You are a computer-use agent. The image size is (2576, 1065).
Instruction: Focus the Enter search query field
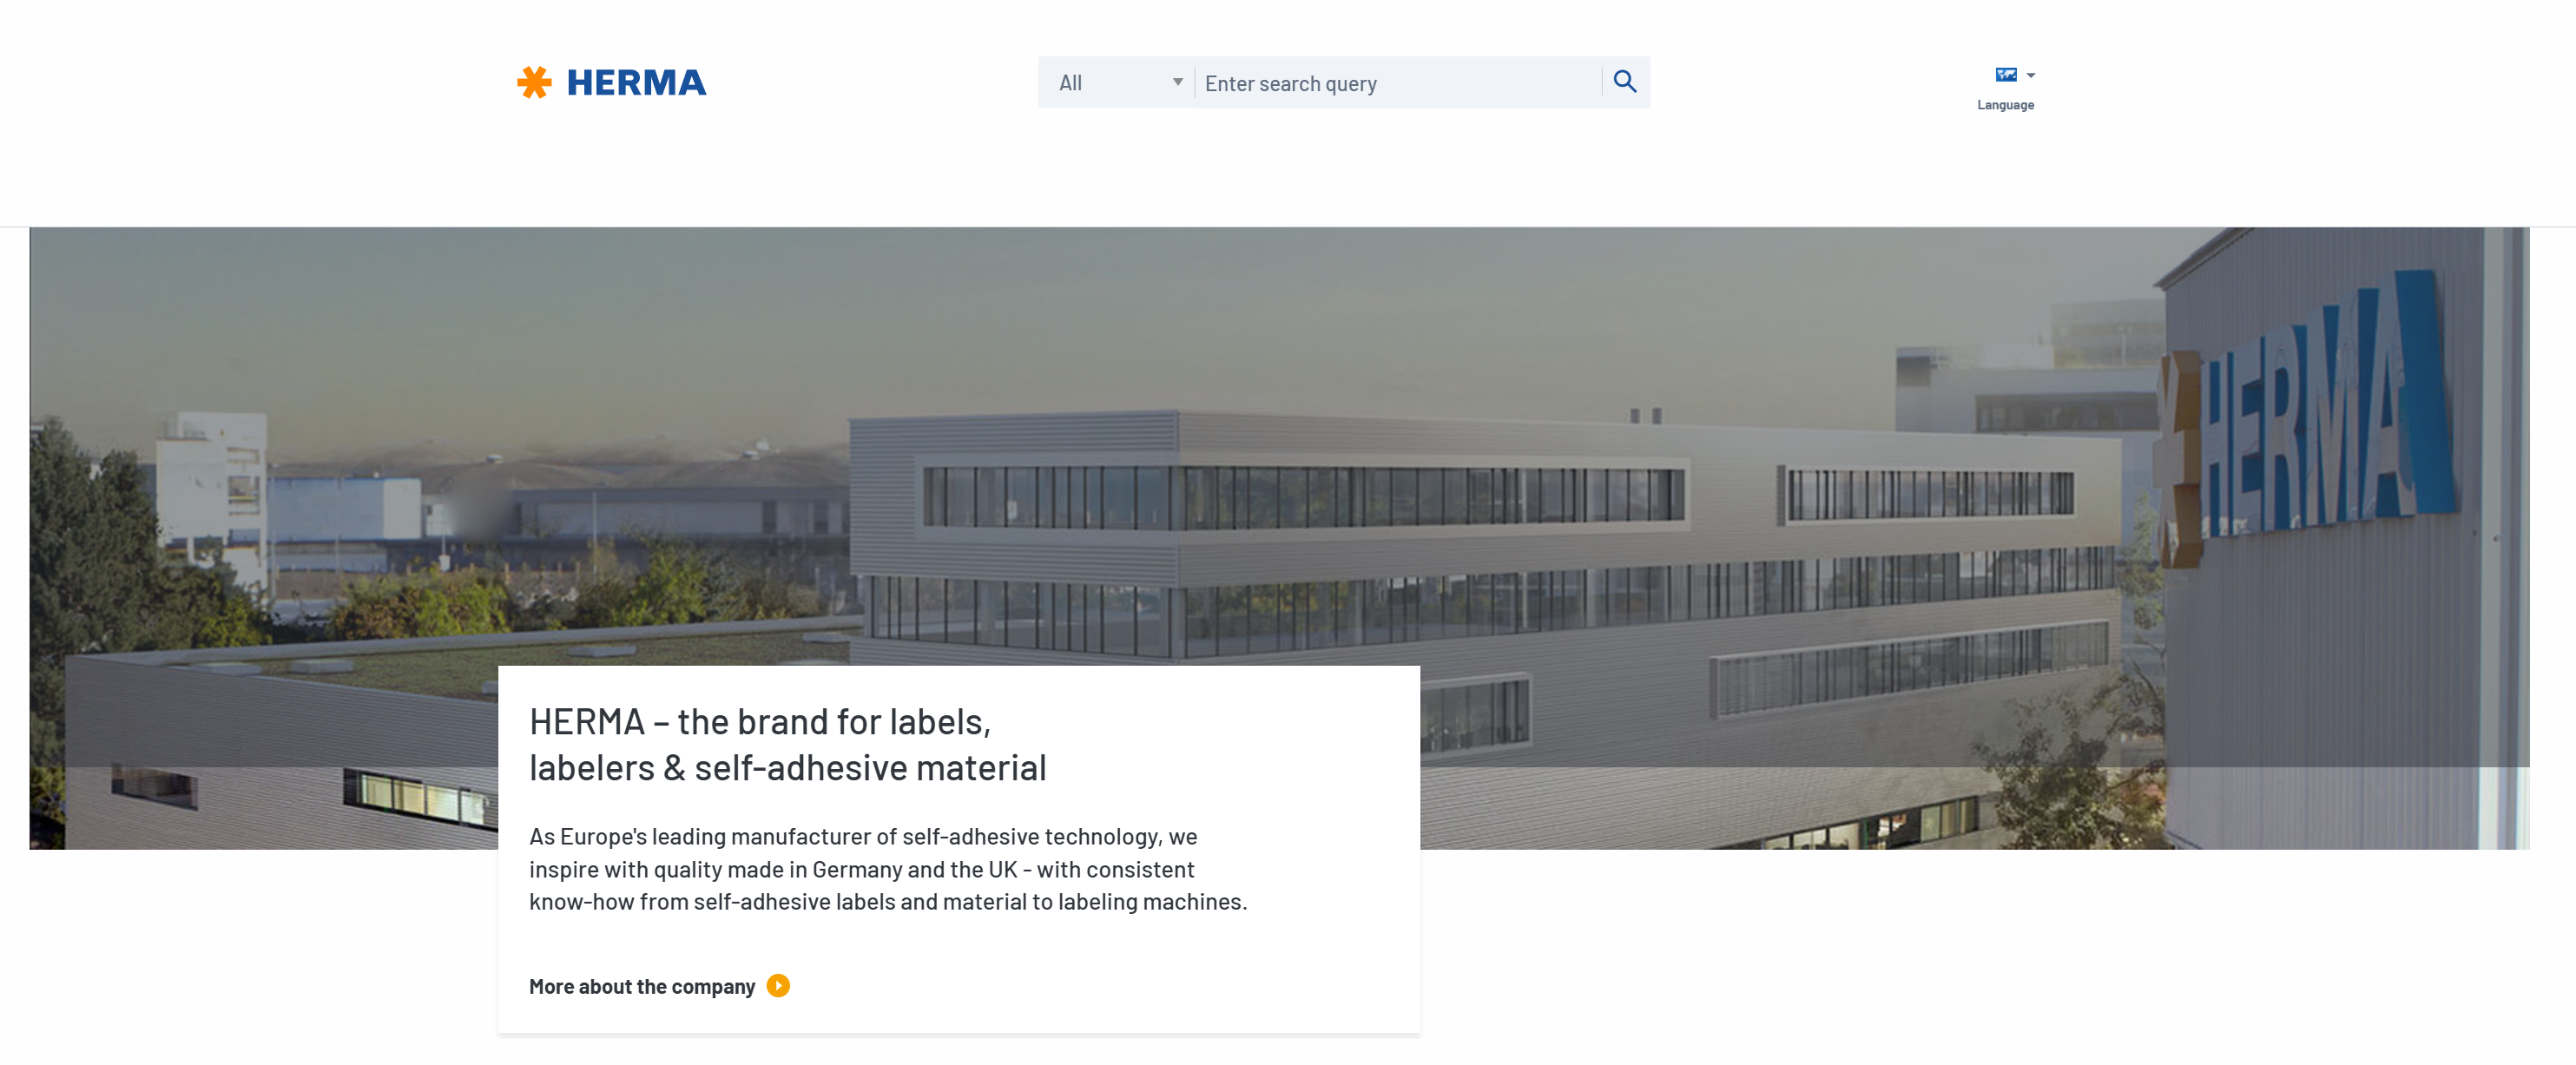tap(1399, 83)
